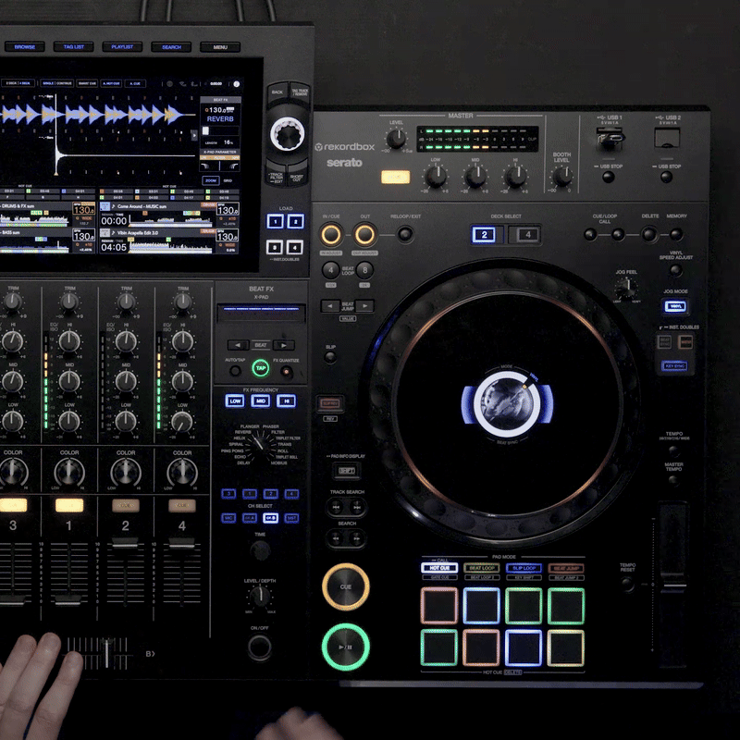Tap the MEMORY cue button
740x740 pixels.
coord(676,234)
